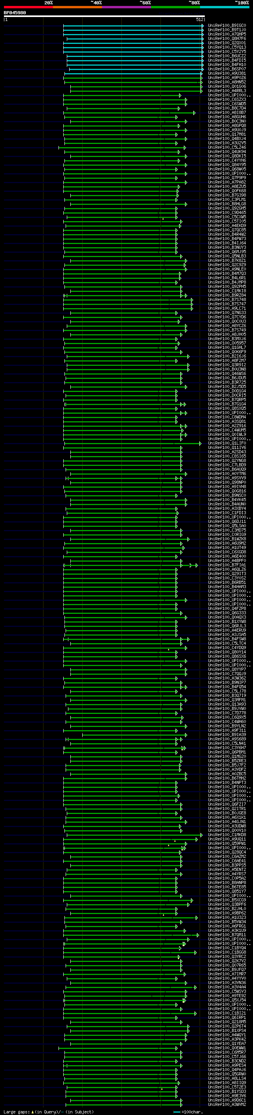Select the UniRef100_A3WVM2 label

coord(227,1105)
